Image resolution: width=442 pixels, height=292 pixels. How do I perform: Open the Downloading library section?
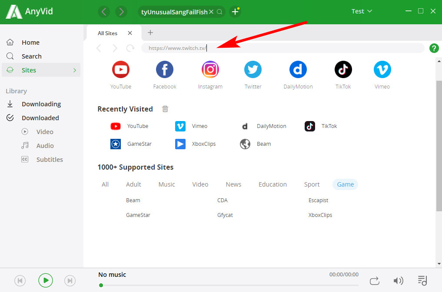[x=41, y=104]
